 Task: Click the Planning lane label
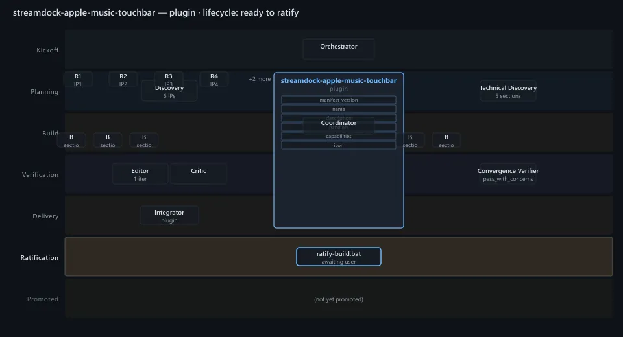45,91
